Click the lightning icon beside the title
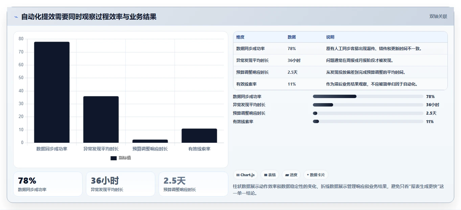Screen dimensions: 461x210 click(x=16, y=17)
